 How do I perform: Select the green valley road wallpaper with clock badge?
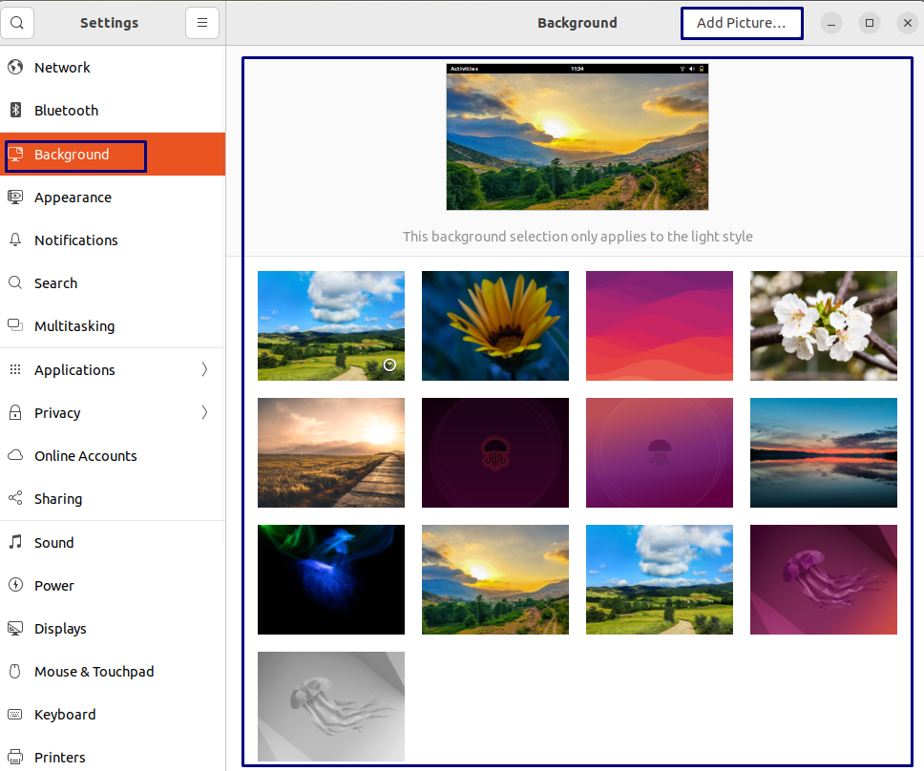click(331, 325)
